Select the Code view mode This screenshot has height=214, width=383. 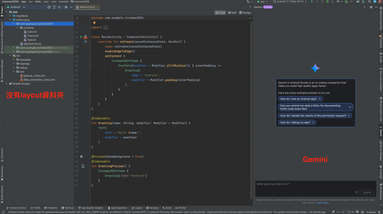tap(220, 13)
